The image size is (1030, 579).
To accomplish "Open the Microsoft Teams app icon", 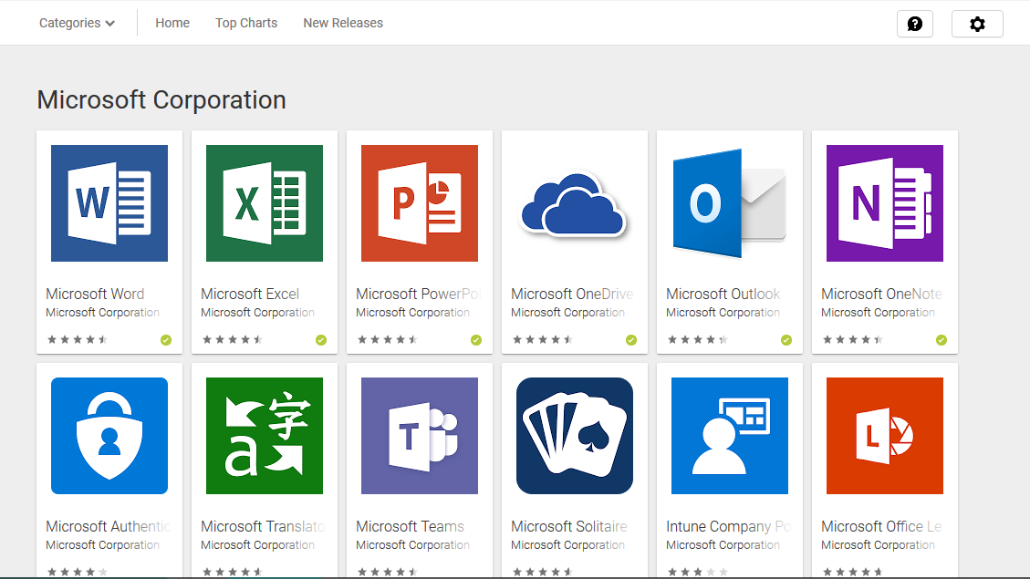I will pos(419,435).
